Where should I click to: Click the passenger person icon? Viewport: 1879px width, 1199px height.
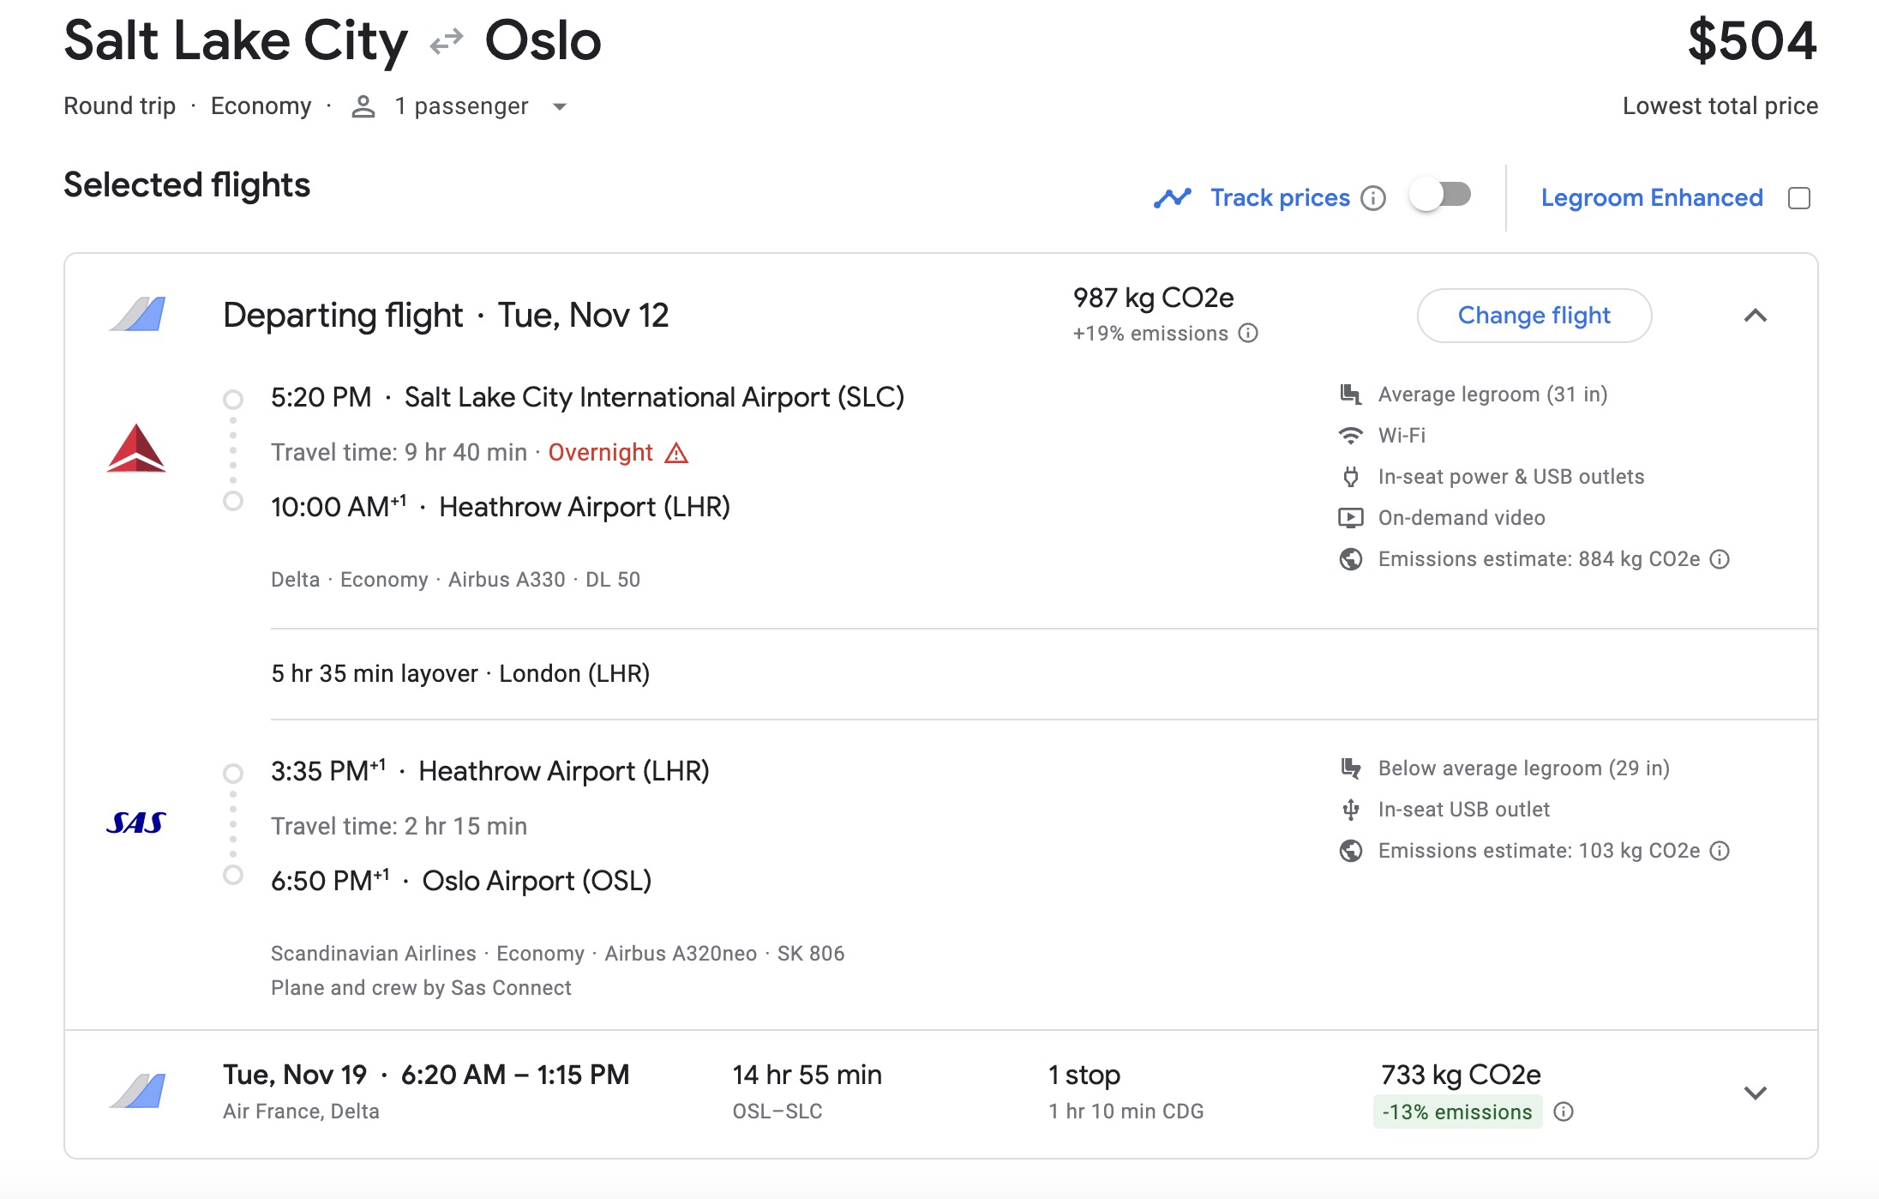click(363, 105)
